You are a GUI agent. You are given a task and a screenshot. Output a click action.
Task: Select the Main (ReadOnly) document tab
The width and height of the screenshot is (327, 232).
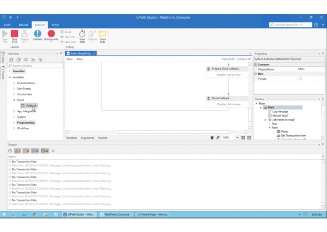81,54
